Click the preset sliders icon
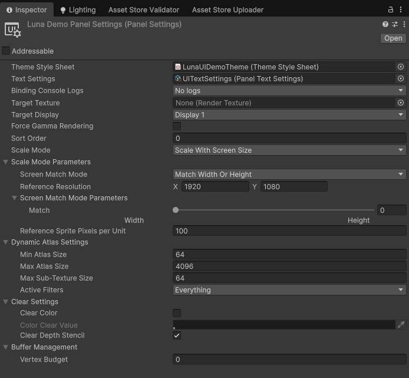The image size is (409, 378). pyautogui.click(x=395, y=24)
